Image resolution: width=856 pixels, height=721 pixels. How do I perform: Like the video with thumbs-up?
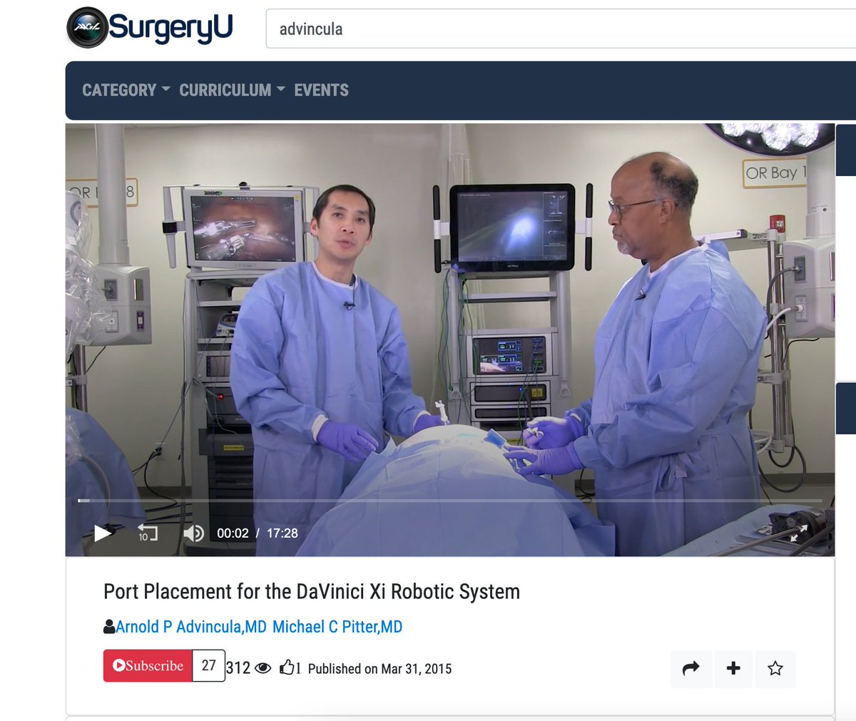tap(287, 668)
